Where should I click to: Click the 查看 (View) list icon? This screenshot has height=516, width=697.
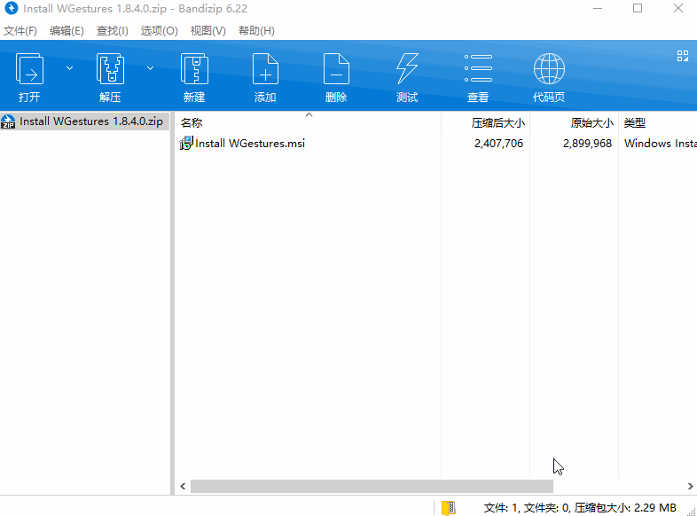click(x=478, y=68)
